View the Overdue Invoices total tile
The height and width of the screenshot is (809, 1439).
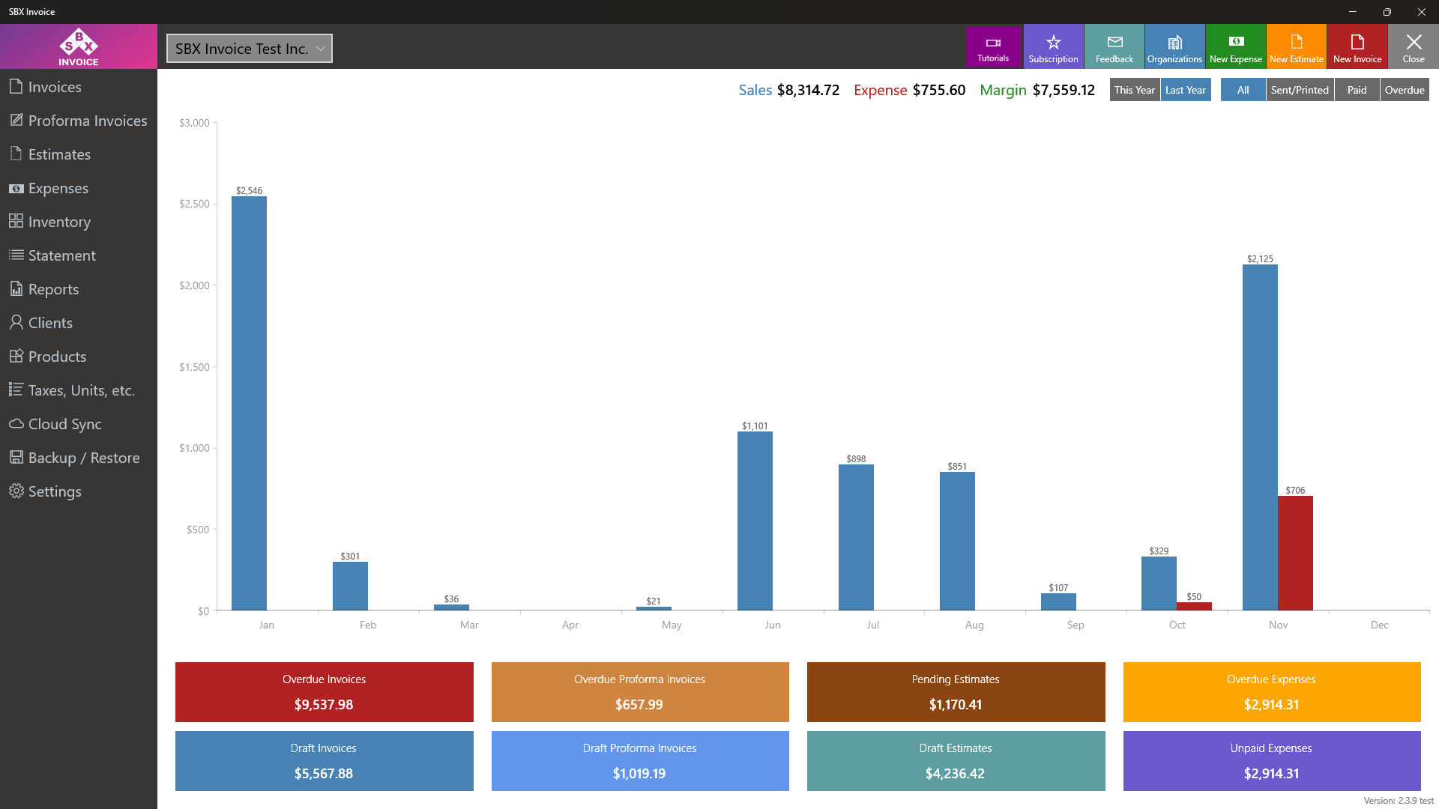point(324,691)
